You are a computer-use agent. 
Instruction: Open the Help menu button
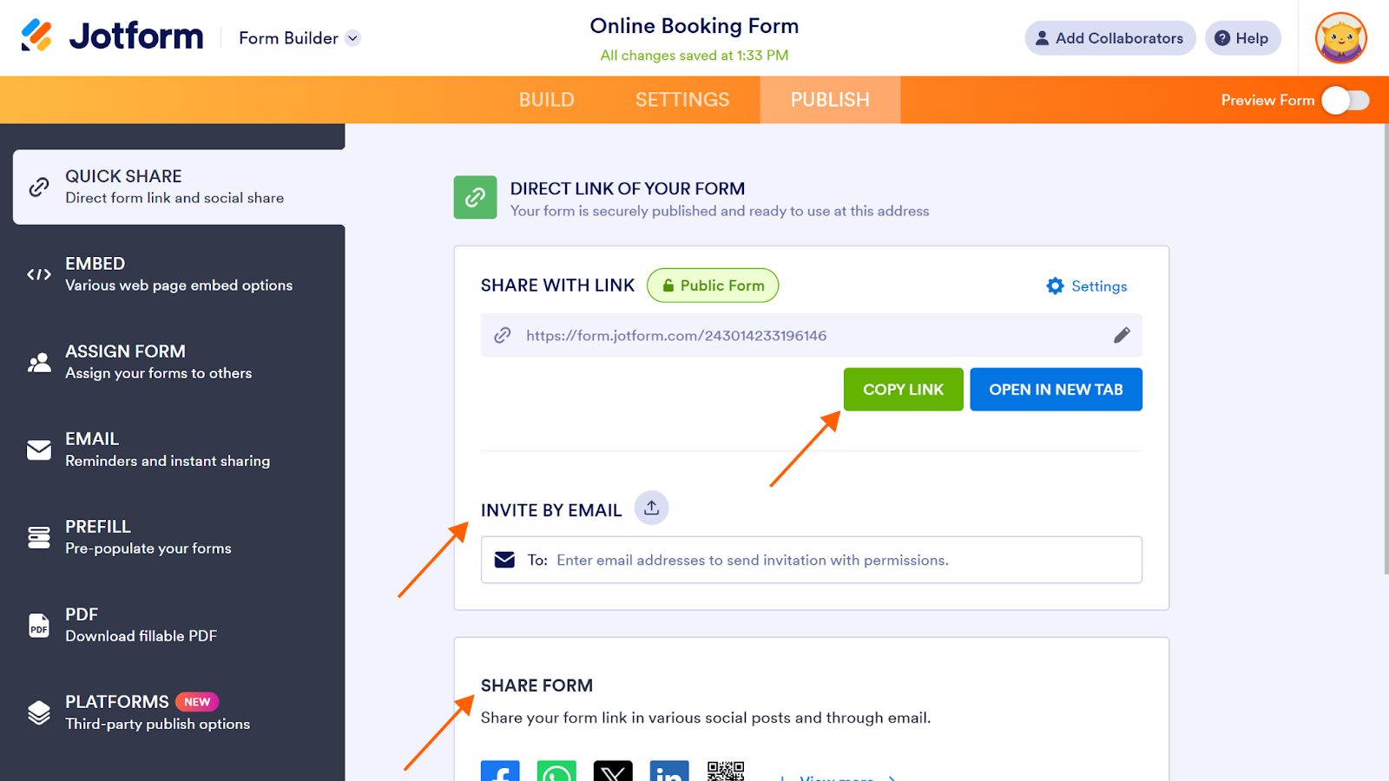point(1242,38)
